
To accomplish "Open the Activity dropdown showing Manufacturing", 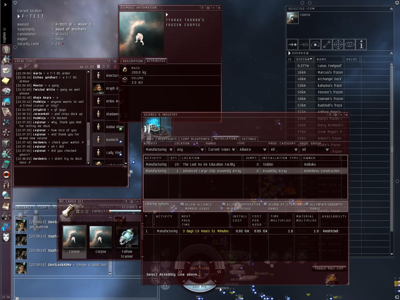I will click(x=158, y=150).
